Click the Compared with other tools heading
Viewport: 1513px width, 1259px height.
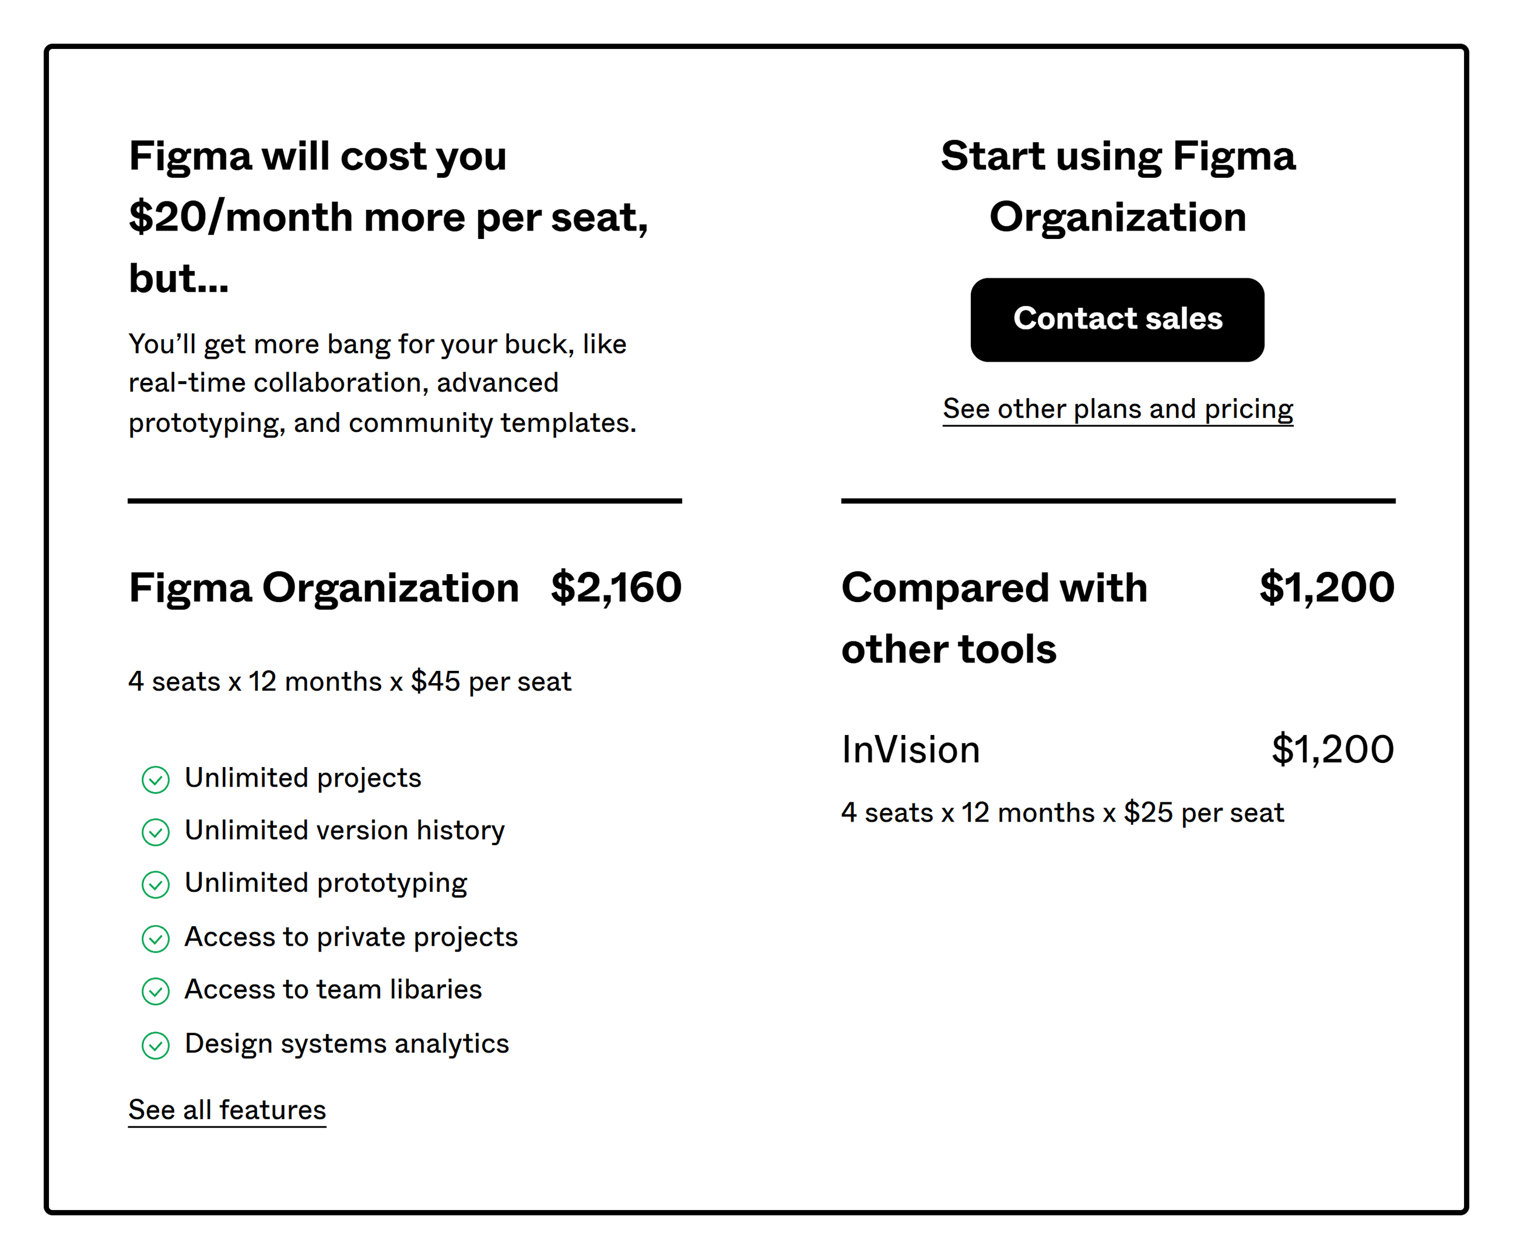995,617
